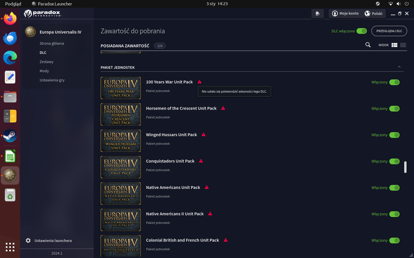The image size is (414, 258).
Task: Disable the 100 Years War Unit Pack toggle
Action: click(394, 82)
